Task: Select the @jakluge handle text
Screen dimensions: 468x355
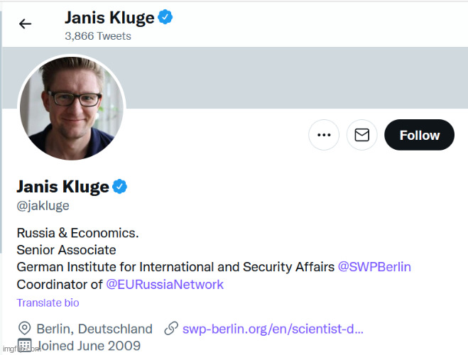Action: [43, 206]
